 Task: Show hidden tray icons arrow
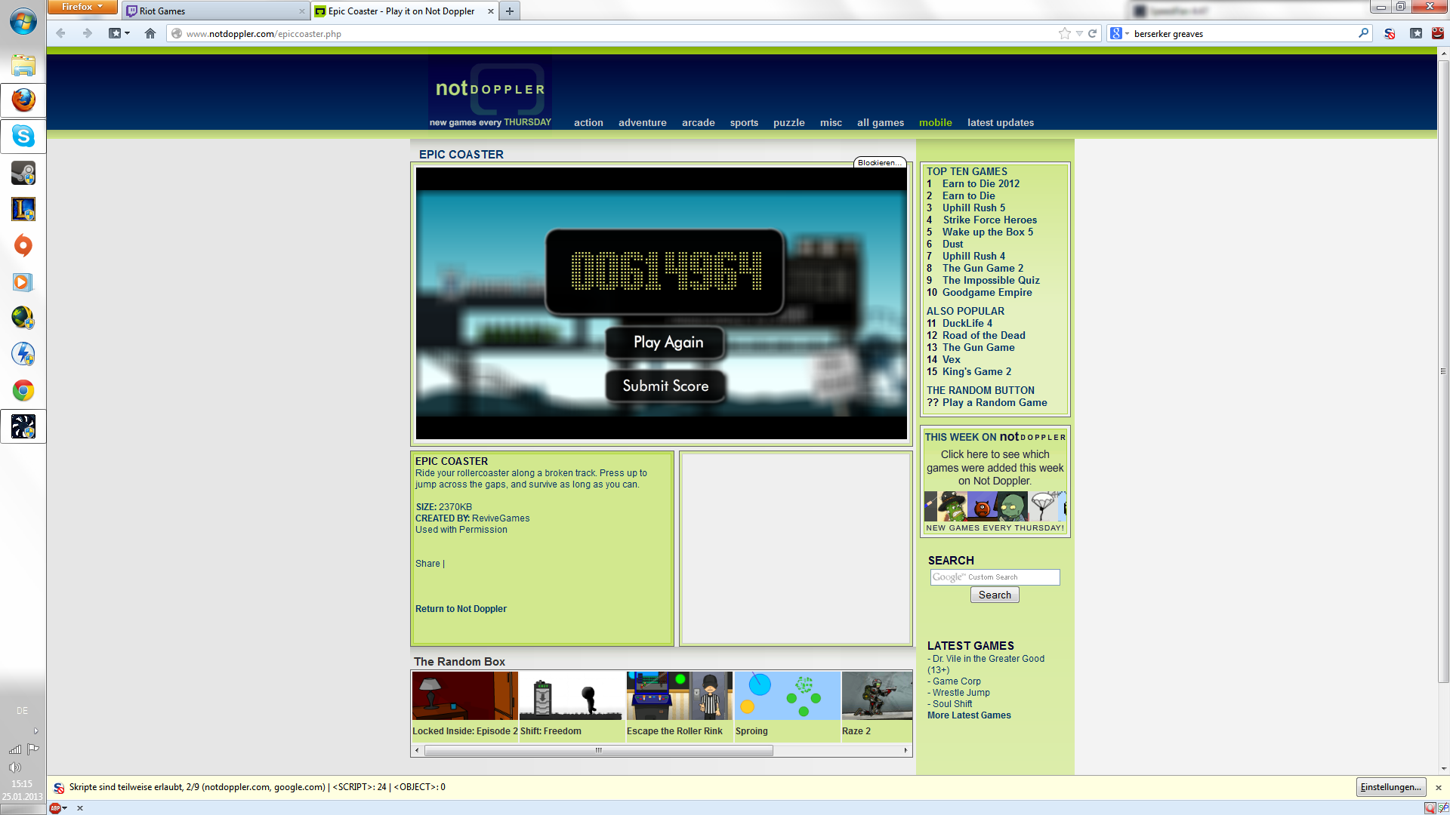(x=35, y=730)
